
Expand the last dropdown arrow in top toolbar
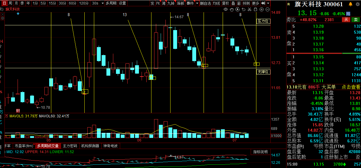click(268, 3)
